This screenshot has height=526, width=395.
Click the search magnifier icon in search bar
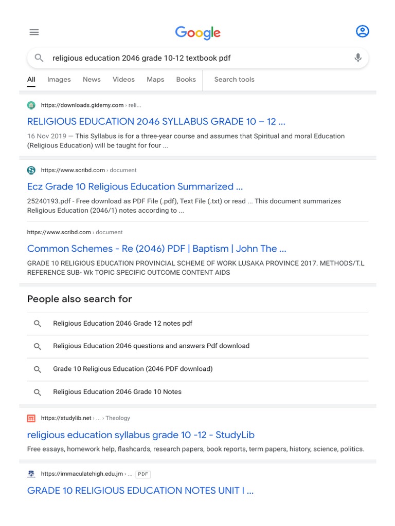pos(39,58)
